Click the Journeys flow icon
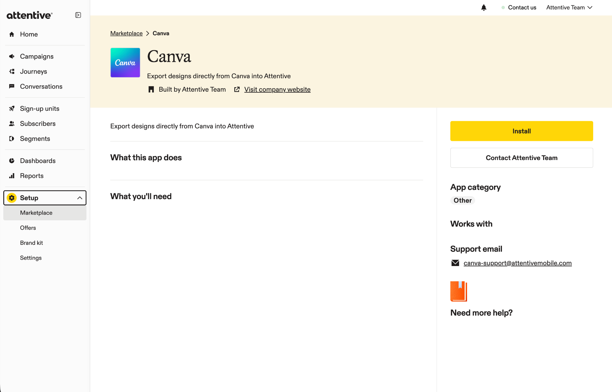 (12, 71)
